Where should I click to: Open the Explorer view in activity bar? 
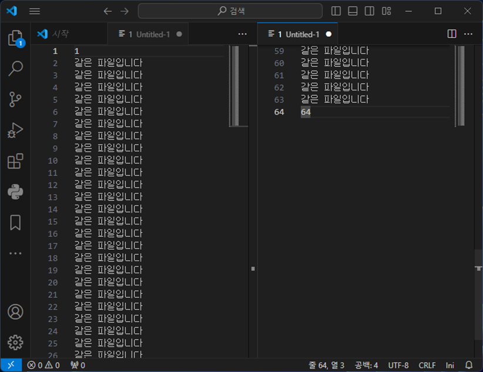[x=15, y=39]
